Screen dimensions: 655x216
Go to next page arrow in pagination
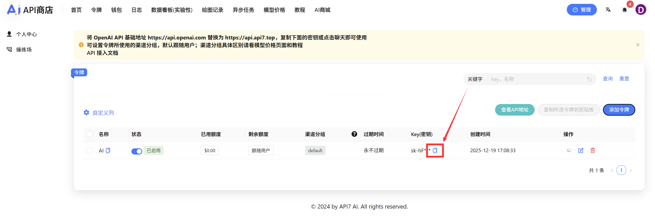point(631,170)
